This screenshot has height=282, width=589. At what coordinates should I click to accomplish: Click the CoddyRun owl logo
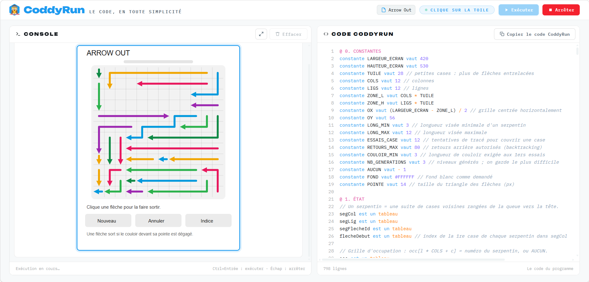pyautogui.click(x=14, y=10)
